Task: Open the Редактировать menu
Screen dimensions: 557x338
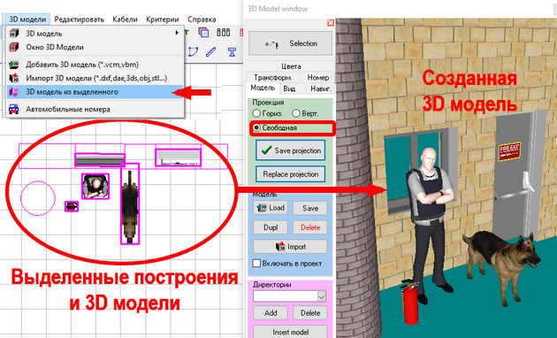Action: (79, 19)
